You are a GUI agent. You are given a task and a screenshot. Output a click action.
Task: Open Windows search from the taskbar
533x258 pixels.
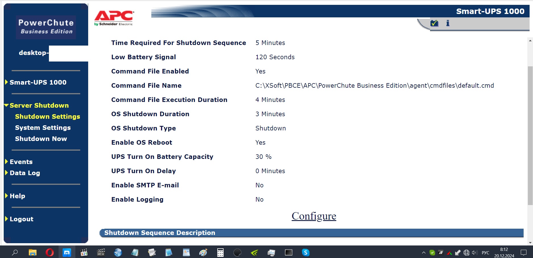click(15, 252)
